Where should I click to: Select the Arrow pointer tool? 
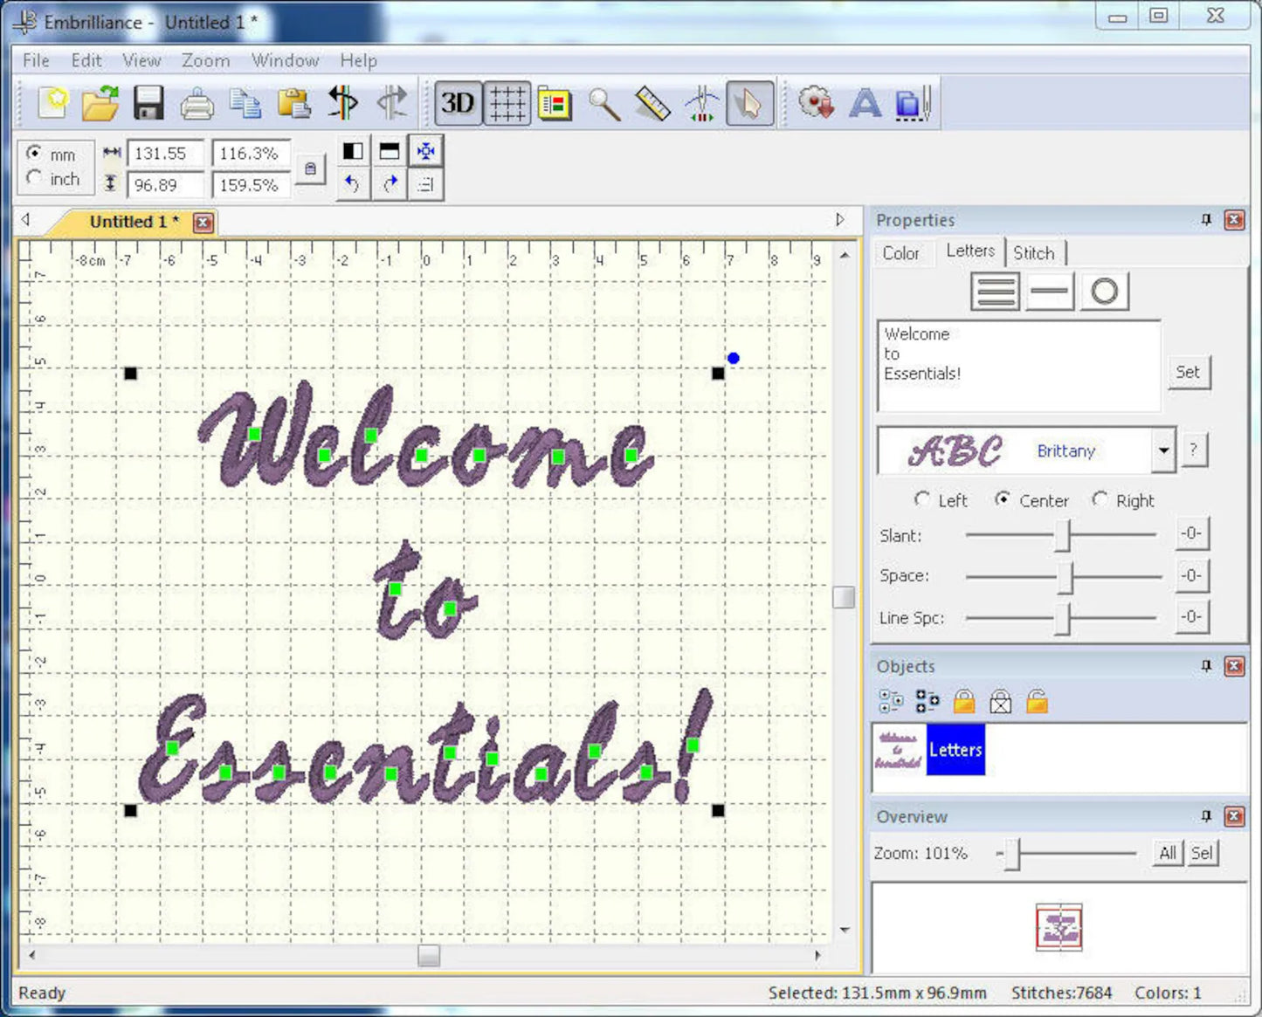coord(748,102)
